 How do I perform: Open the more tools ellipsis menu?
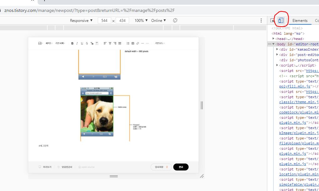click(x=148, y=43)
